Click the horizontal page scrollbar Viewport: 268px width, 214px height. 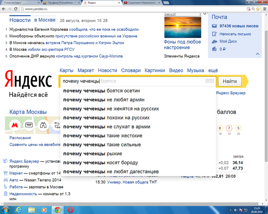[131, 204]
